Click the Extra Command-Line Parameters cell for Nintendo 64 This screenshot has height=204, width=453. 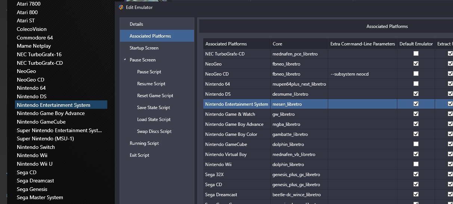[363, 84]
